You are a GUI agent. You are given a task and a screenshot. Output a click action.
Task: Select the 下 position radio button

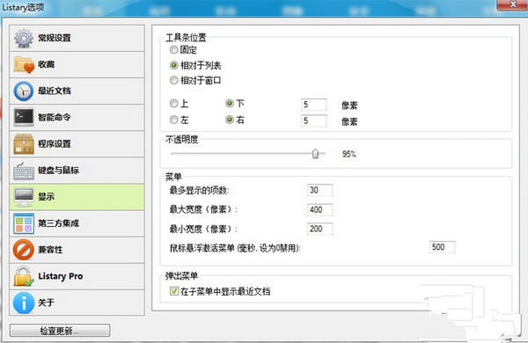click(x=230, y=103)
